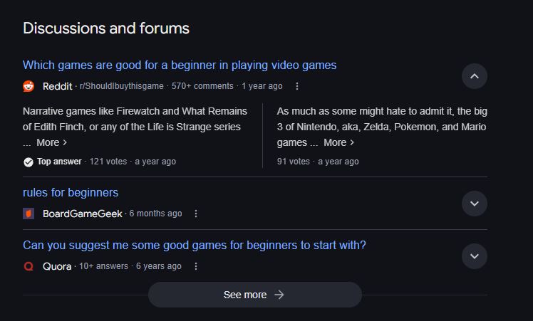Screen dimensions: 533x321
Task: Click the Narrative games answer snippet
Action: click(135, 127)
